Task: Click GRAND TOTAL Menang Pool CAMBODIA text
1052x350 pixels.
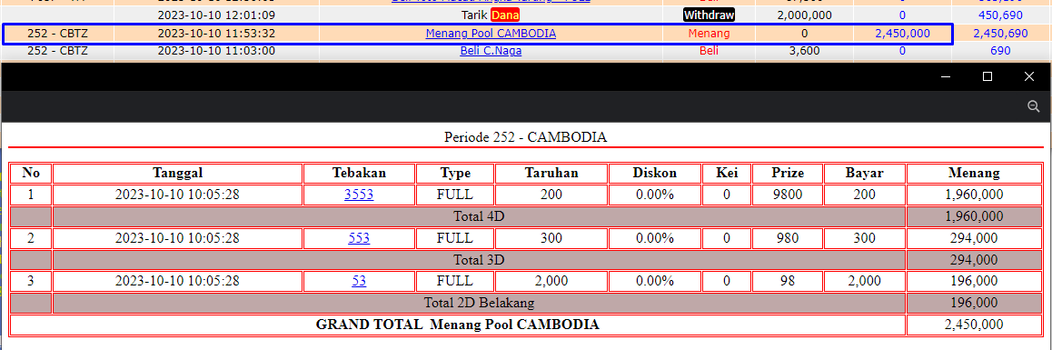Action: point(458,325)
